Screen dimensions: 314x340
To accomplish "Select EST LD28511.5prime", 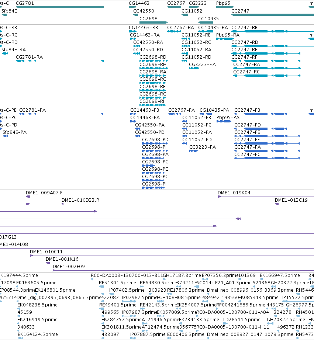I will pos(242,320).
